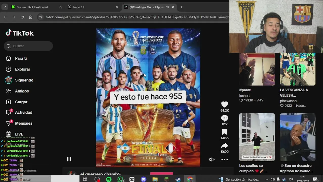The width and height of the screenshot is (323, 182).
Task: Open LA VENGANZA A VELESH video thumbnail
Action: pos(297,69)
